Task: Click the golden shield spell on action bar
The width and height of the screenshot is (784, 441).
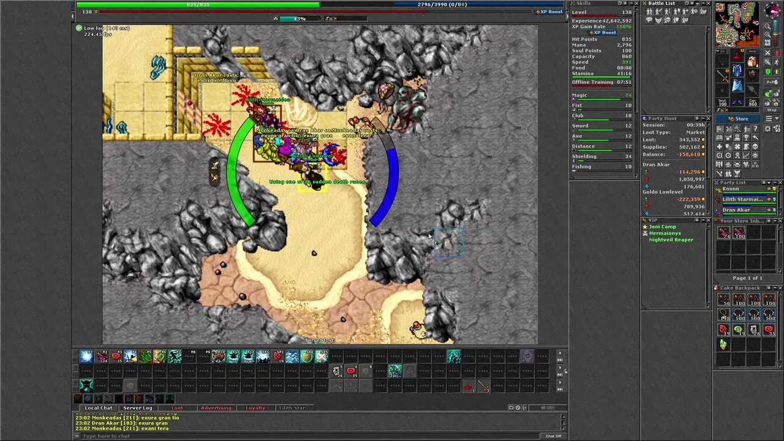Action: coord(307,356)
